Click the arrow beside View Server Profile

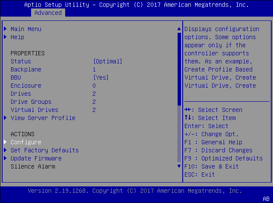6,118
